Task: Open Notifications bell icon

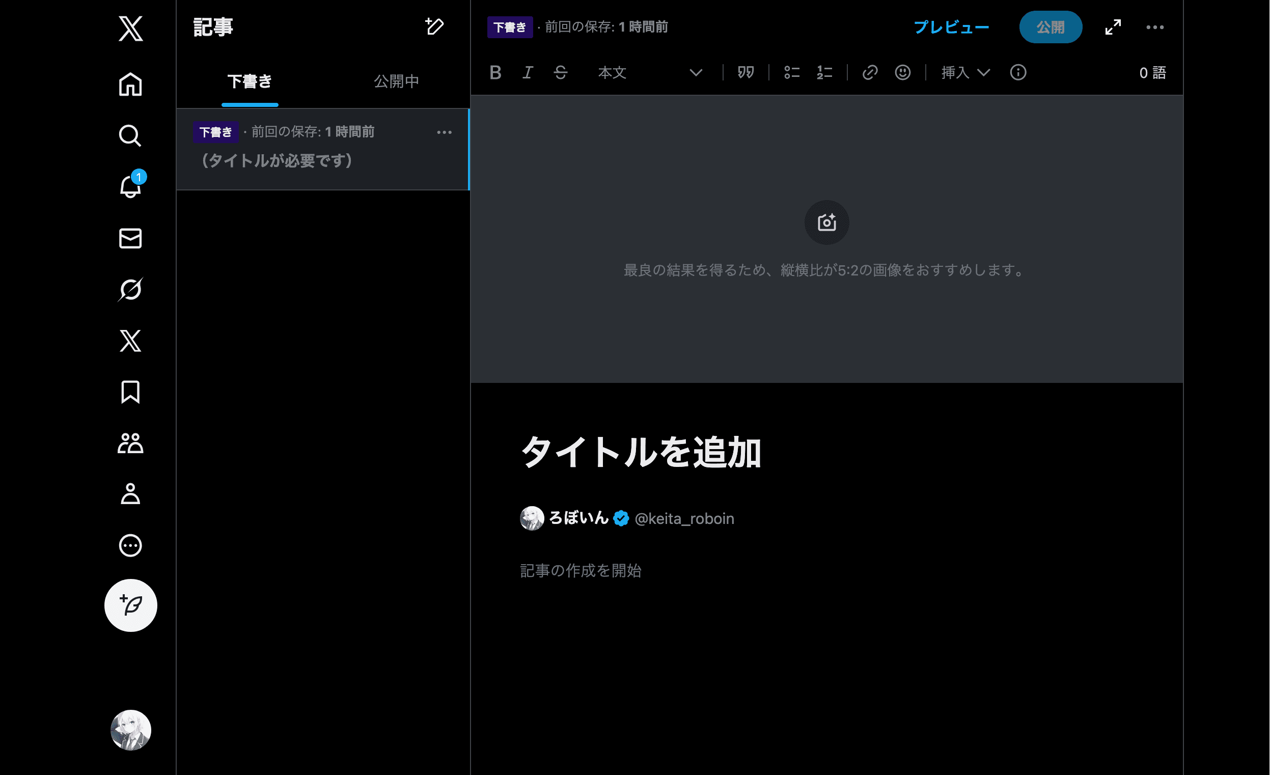Action: (x=130, y=186)
